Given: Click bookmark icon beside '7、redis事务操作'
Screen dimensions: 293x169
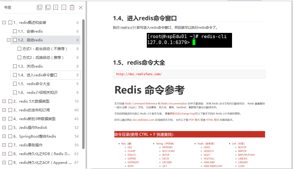Looking at the screenshot, I should (x=10, y=145).
